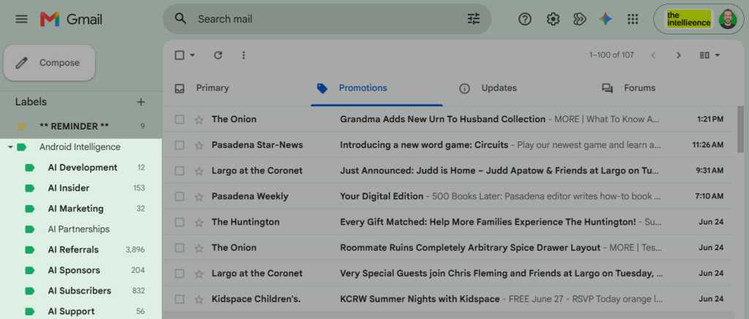Show search options filter icon
This screenshot has height=319, width=749.
473,19
